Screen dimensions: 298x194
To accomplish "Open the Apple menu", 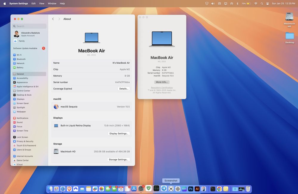I will pyautogui.click(x=4, y=3).
